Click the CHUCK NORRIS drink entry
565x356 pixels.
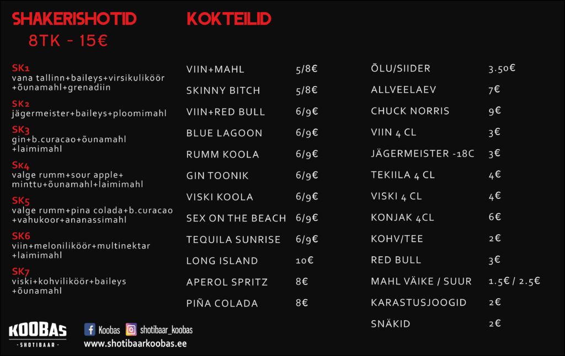pos(410,111)
